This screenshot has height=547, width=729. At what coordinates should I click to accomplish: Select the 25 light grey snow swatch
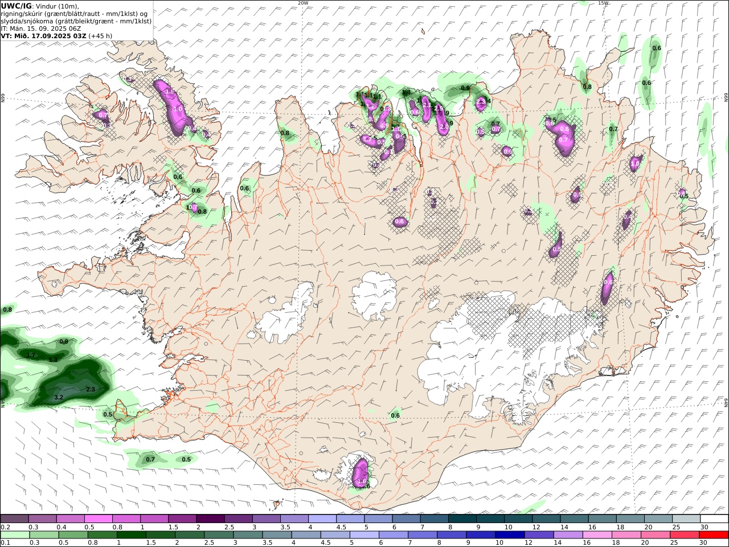(x=687, y=519)
